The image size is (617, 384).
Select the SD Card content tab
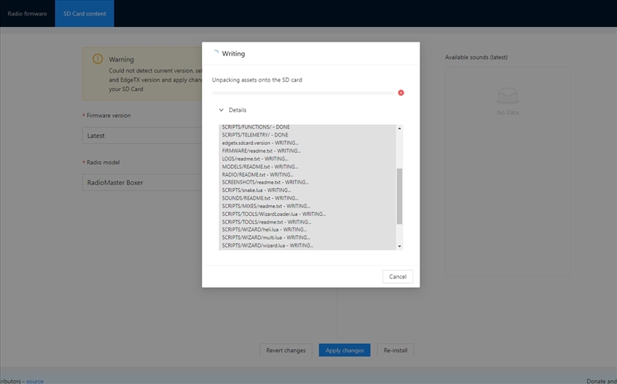(x=84, y=14)
